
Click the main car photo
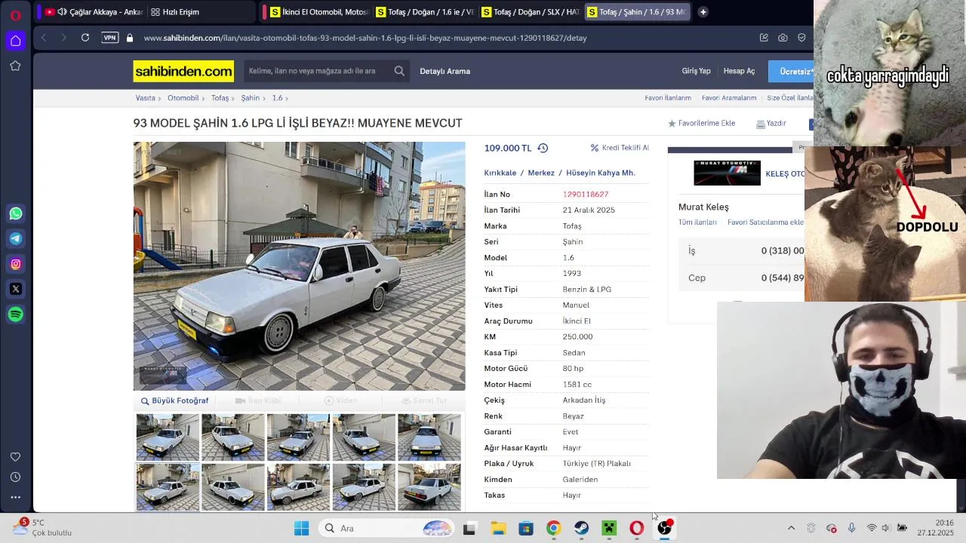[x=300, y=266]
